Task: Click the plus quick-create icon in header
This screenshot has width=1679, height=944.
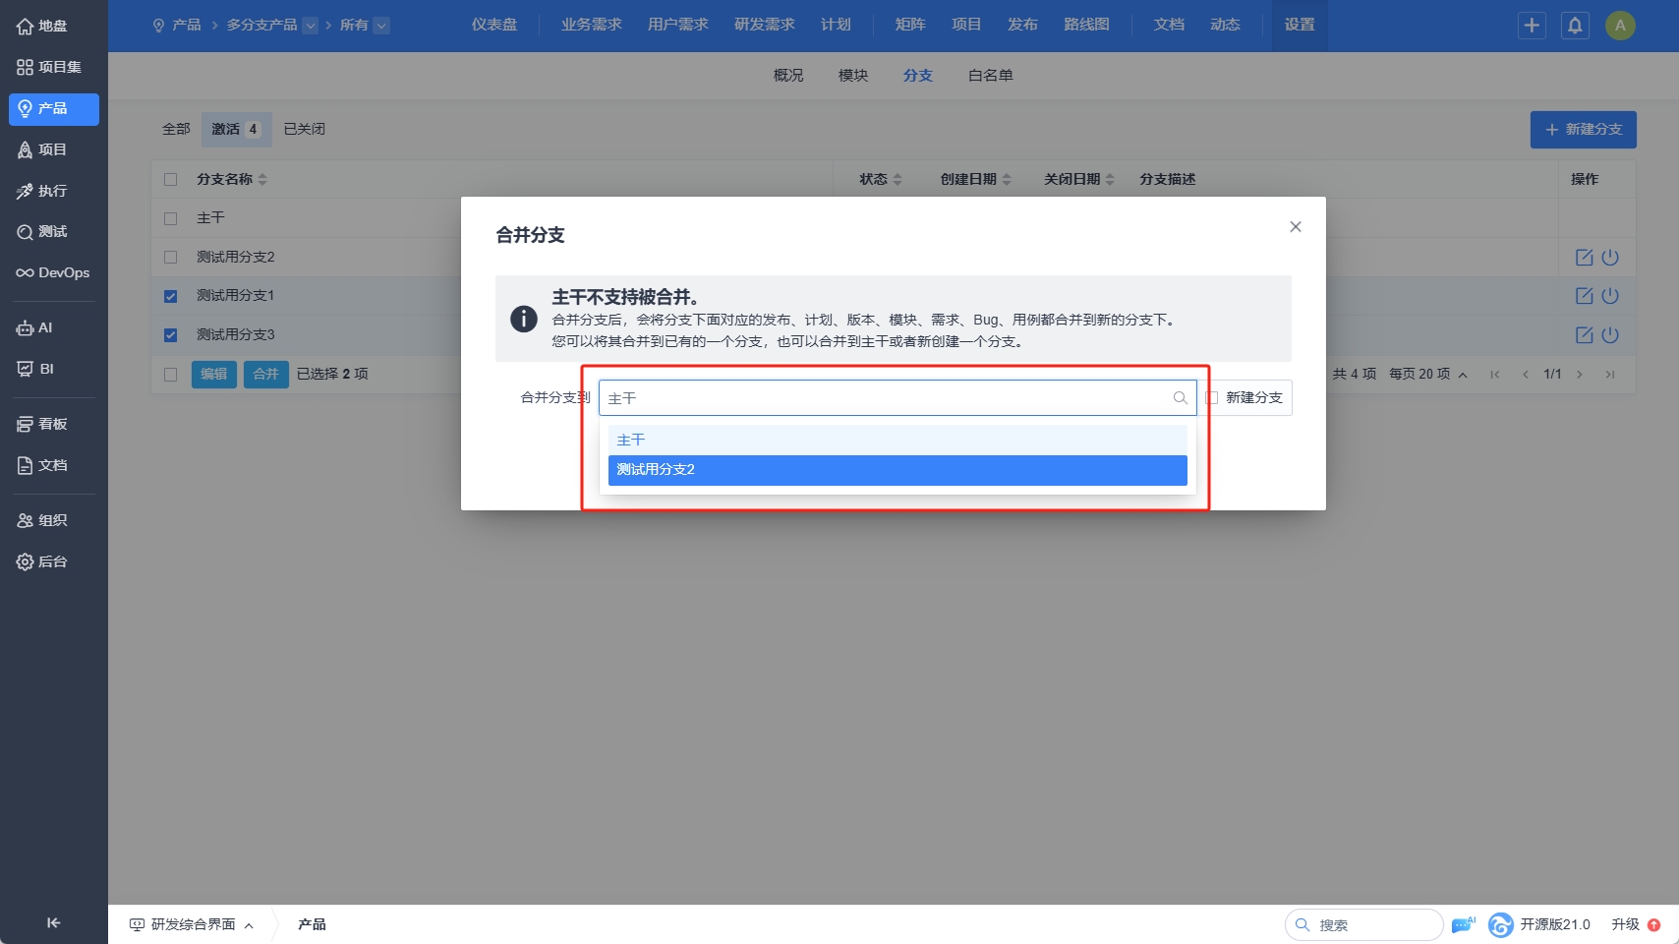Action: 1532,26
